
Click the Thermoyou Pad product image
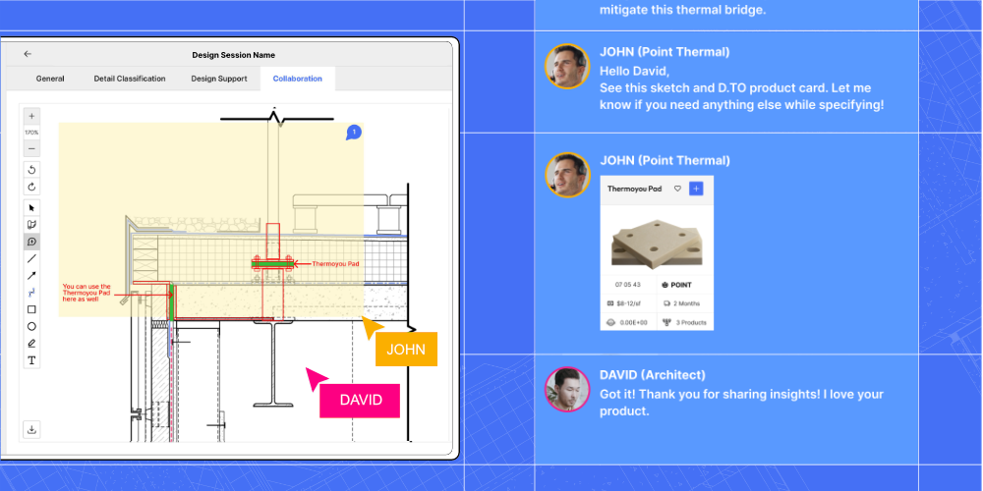click(x=656, y=239)
